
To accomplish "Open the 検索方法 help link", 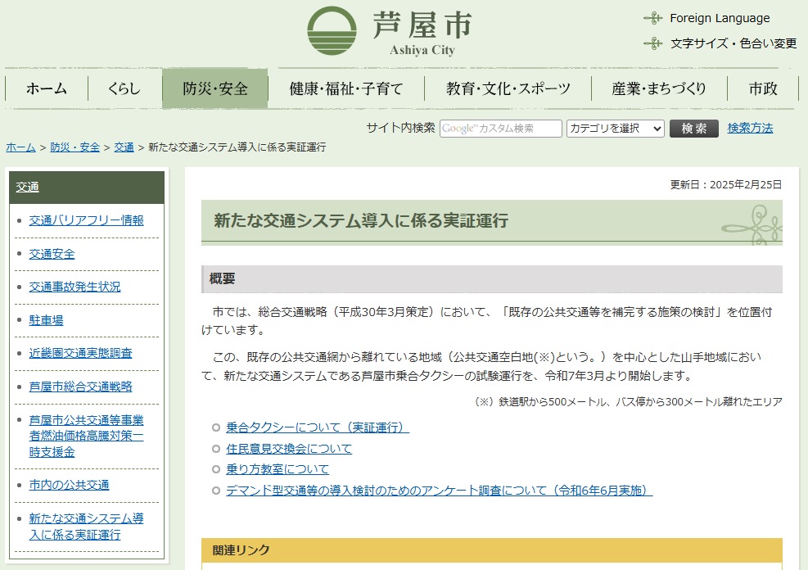I will (750, 128).
